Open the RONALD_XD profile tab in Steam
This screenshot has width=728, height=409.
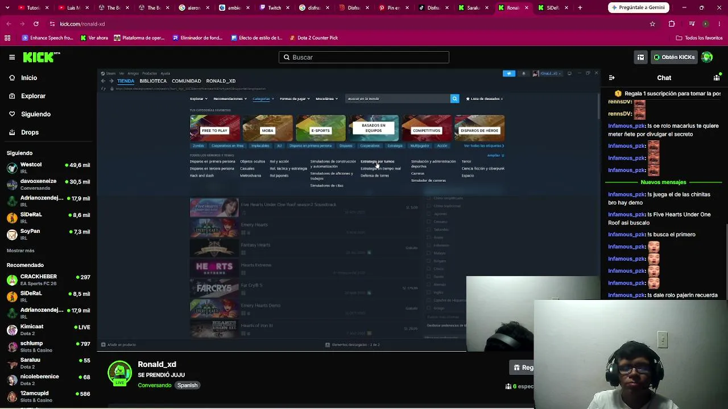point(221,81)
